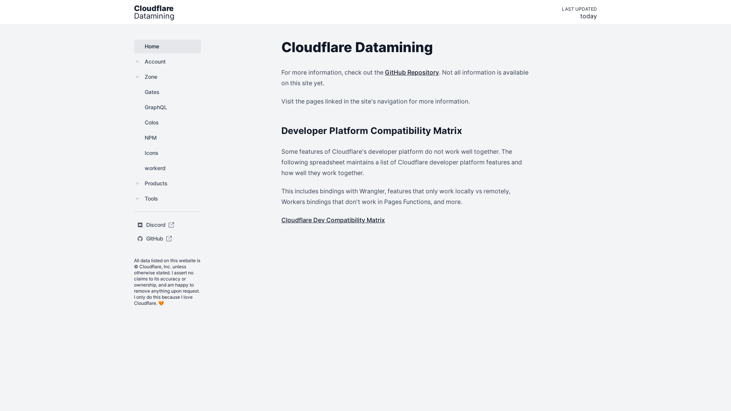
Task: Expand the Tools section arrow
Action: tap(138, 199)
